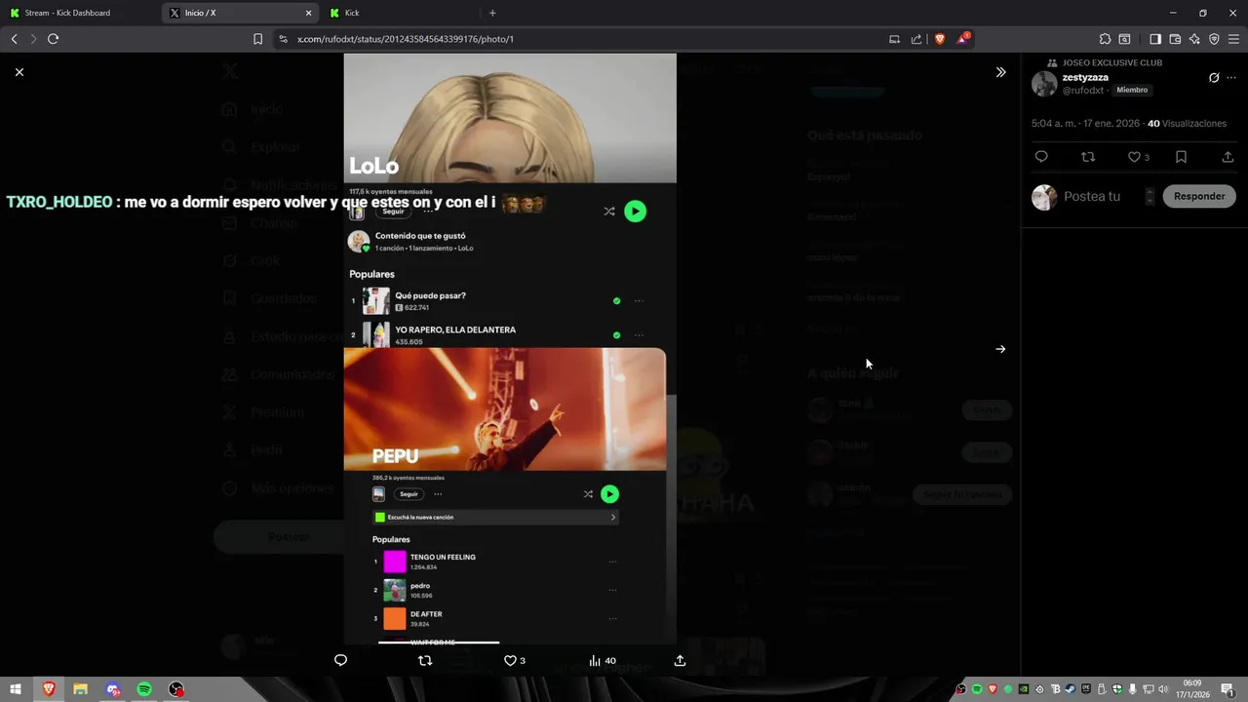View the post analytics showing 40
Viewport: 1248px width, 702px height.
tap(603, 660)
